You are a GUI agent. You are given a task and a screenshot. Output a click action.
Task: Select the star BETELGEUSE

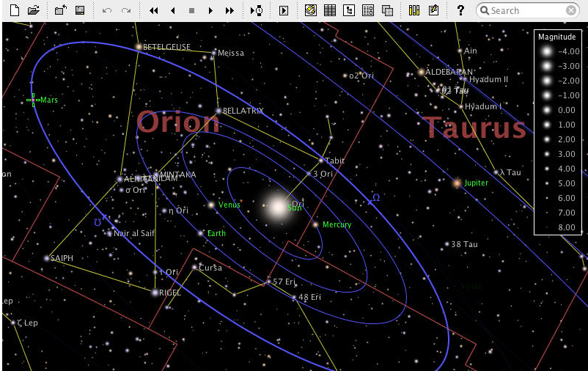point(139,47)
